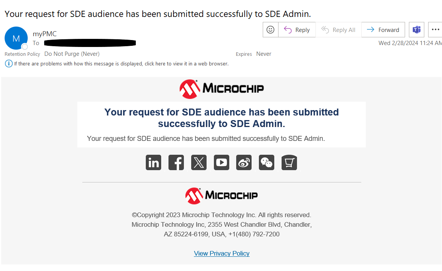Click the info icon about display problems
Image resolution: width=442 pixels, height=271 pixels.
8,63
